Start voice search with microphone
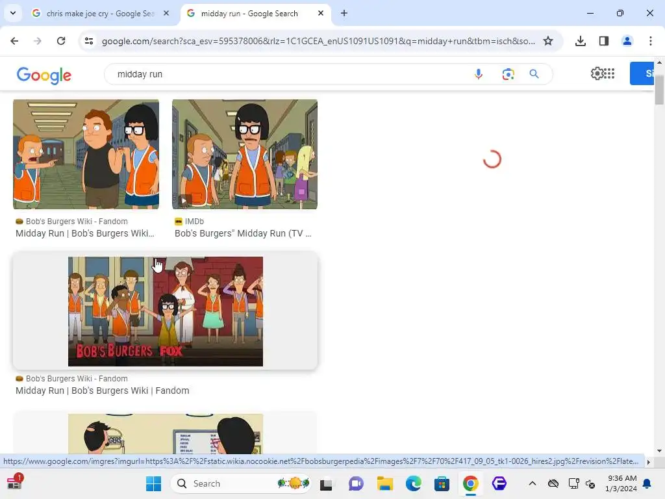 click(x=479, y=74)
